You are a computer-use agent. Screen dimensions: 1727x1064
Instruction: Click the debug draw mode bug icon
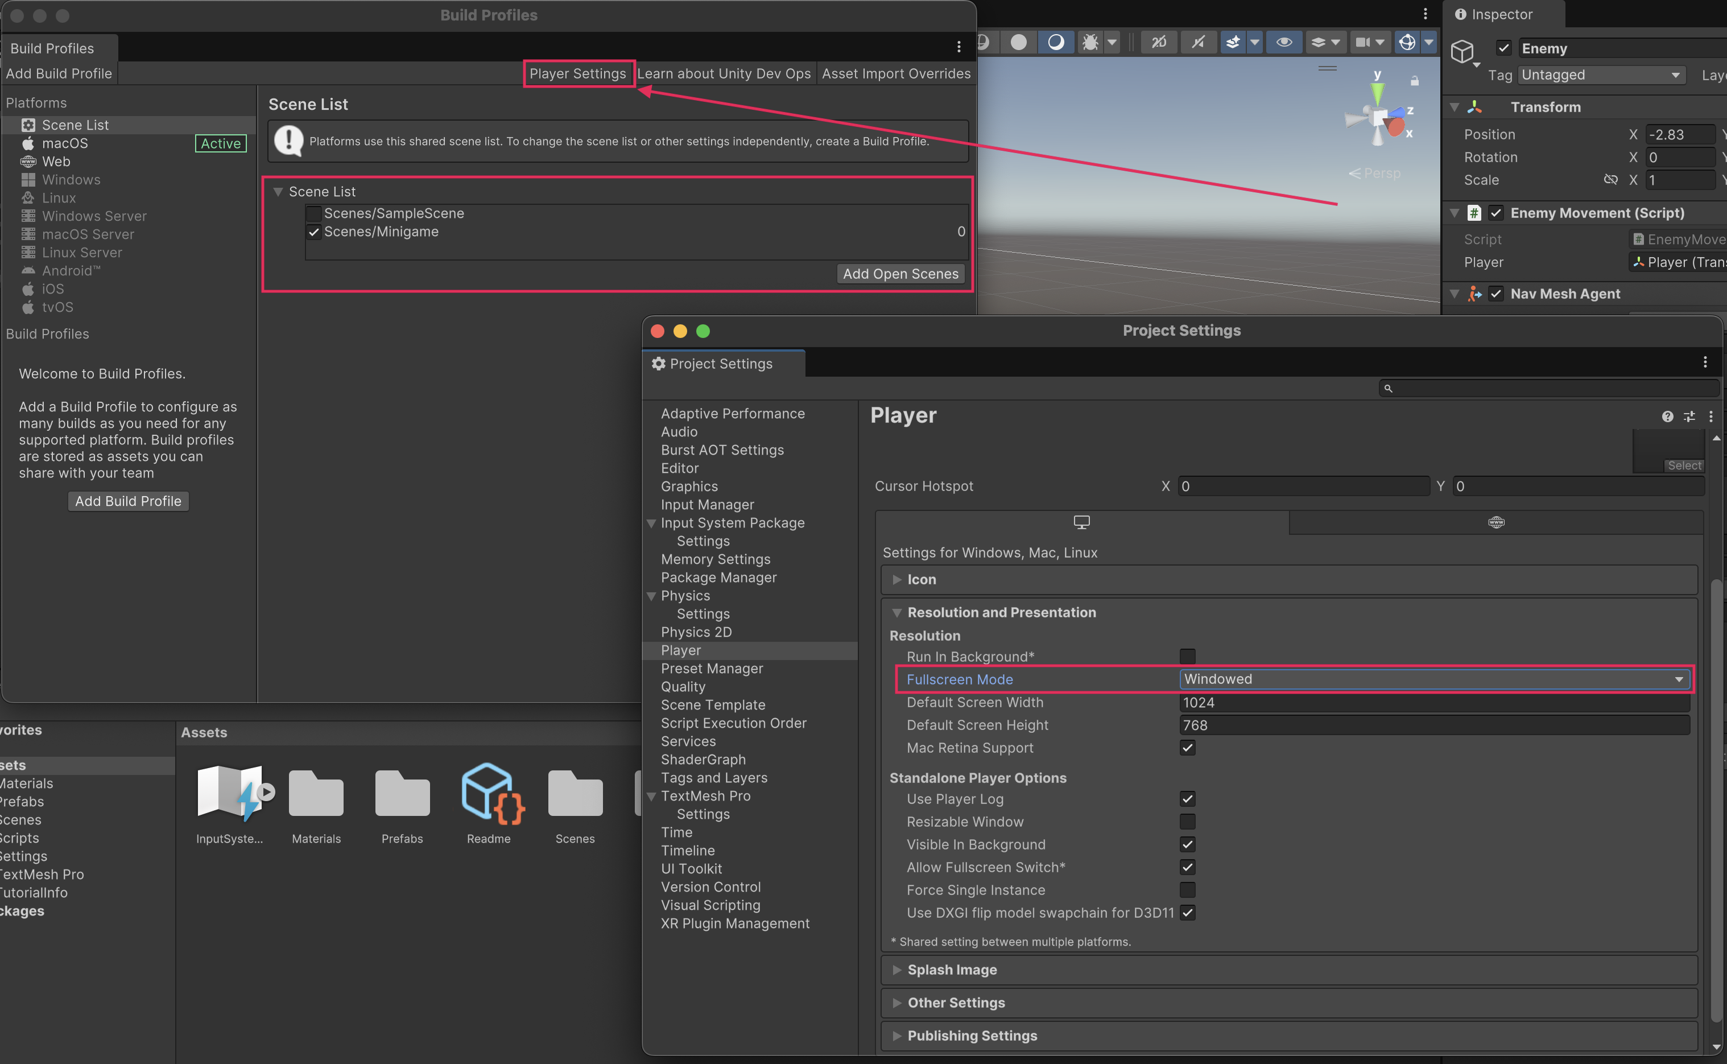1090,42
